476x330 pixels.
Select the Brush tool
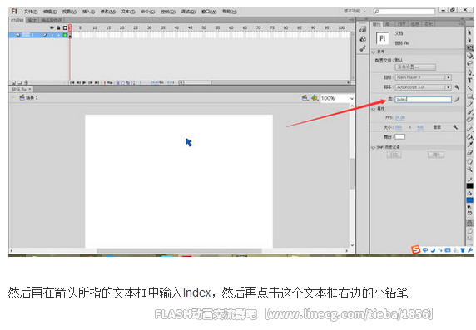click(x=469, y=112)
